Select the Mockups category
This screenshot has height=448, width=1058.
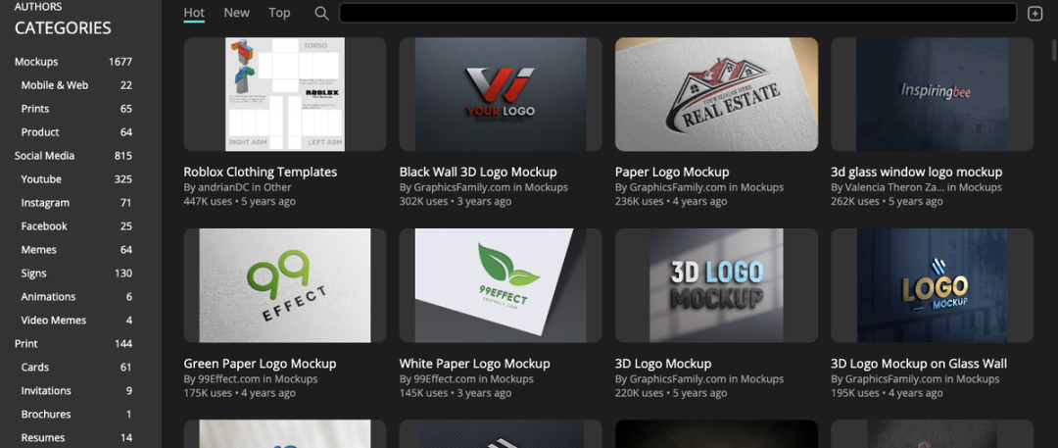73,62
